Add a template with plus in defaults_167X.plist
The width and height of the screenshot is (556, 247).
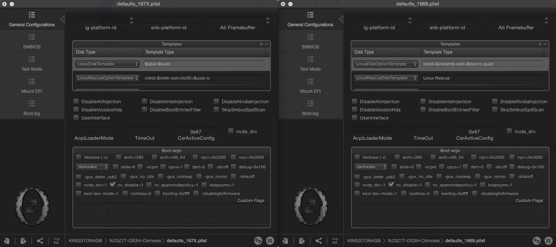[261, 44]
